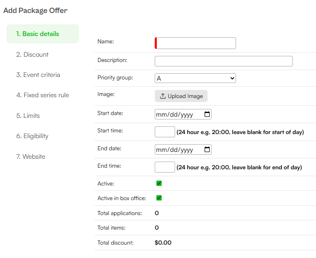Open the Eligibility step

(x=32, y=136)
